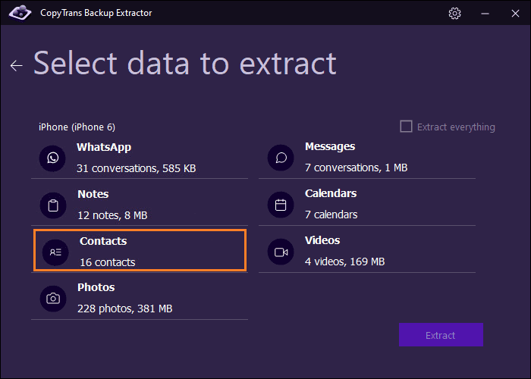The height and width of the screenshot is (379, 531).
Task: Click the 'iPhone (iPhone 6)' device label
Action: 77,127
